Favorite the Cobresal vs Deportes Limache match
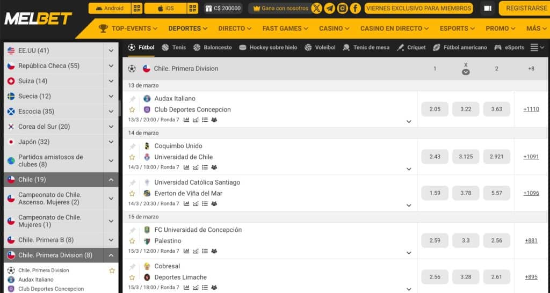 (x=132, y=277)
